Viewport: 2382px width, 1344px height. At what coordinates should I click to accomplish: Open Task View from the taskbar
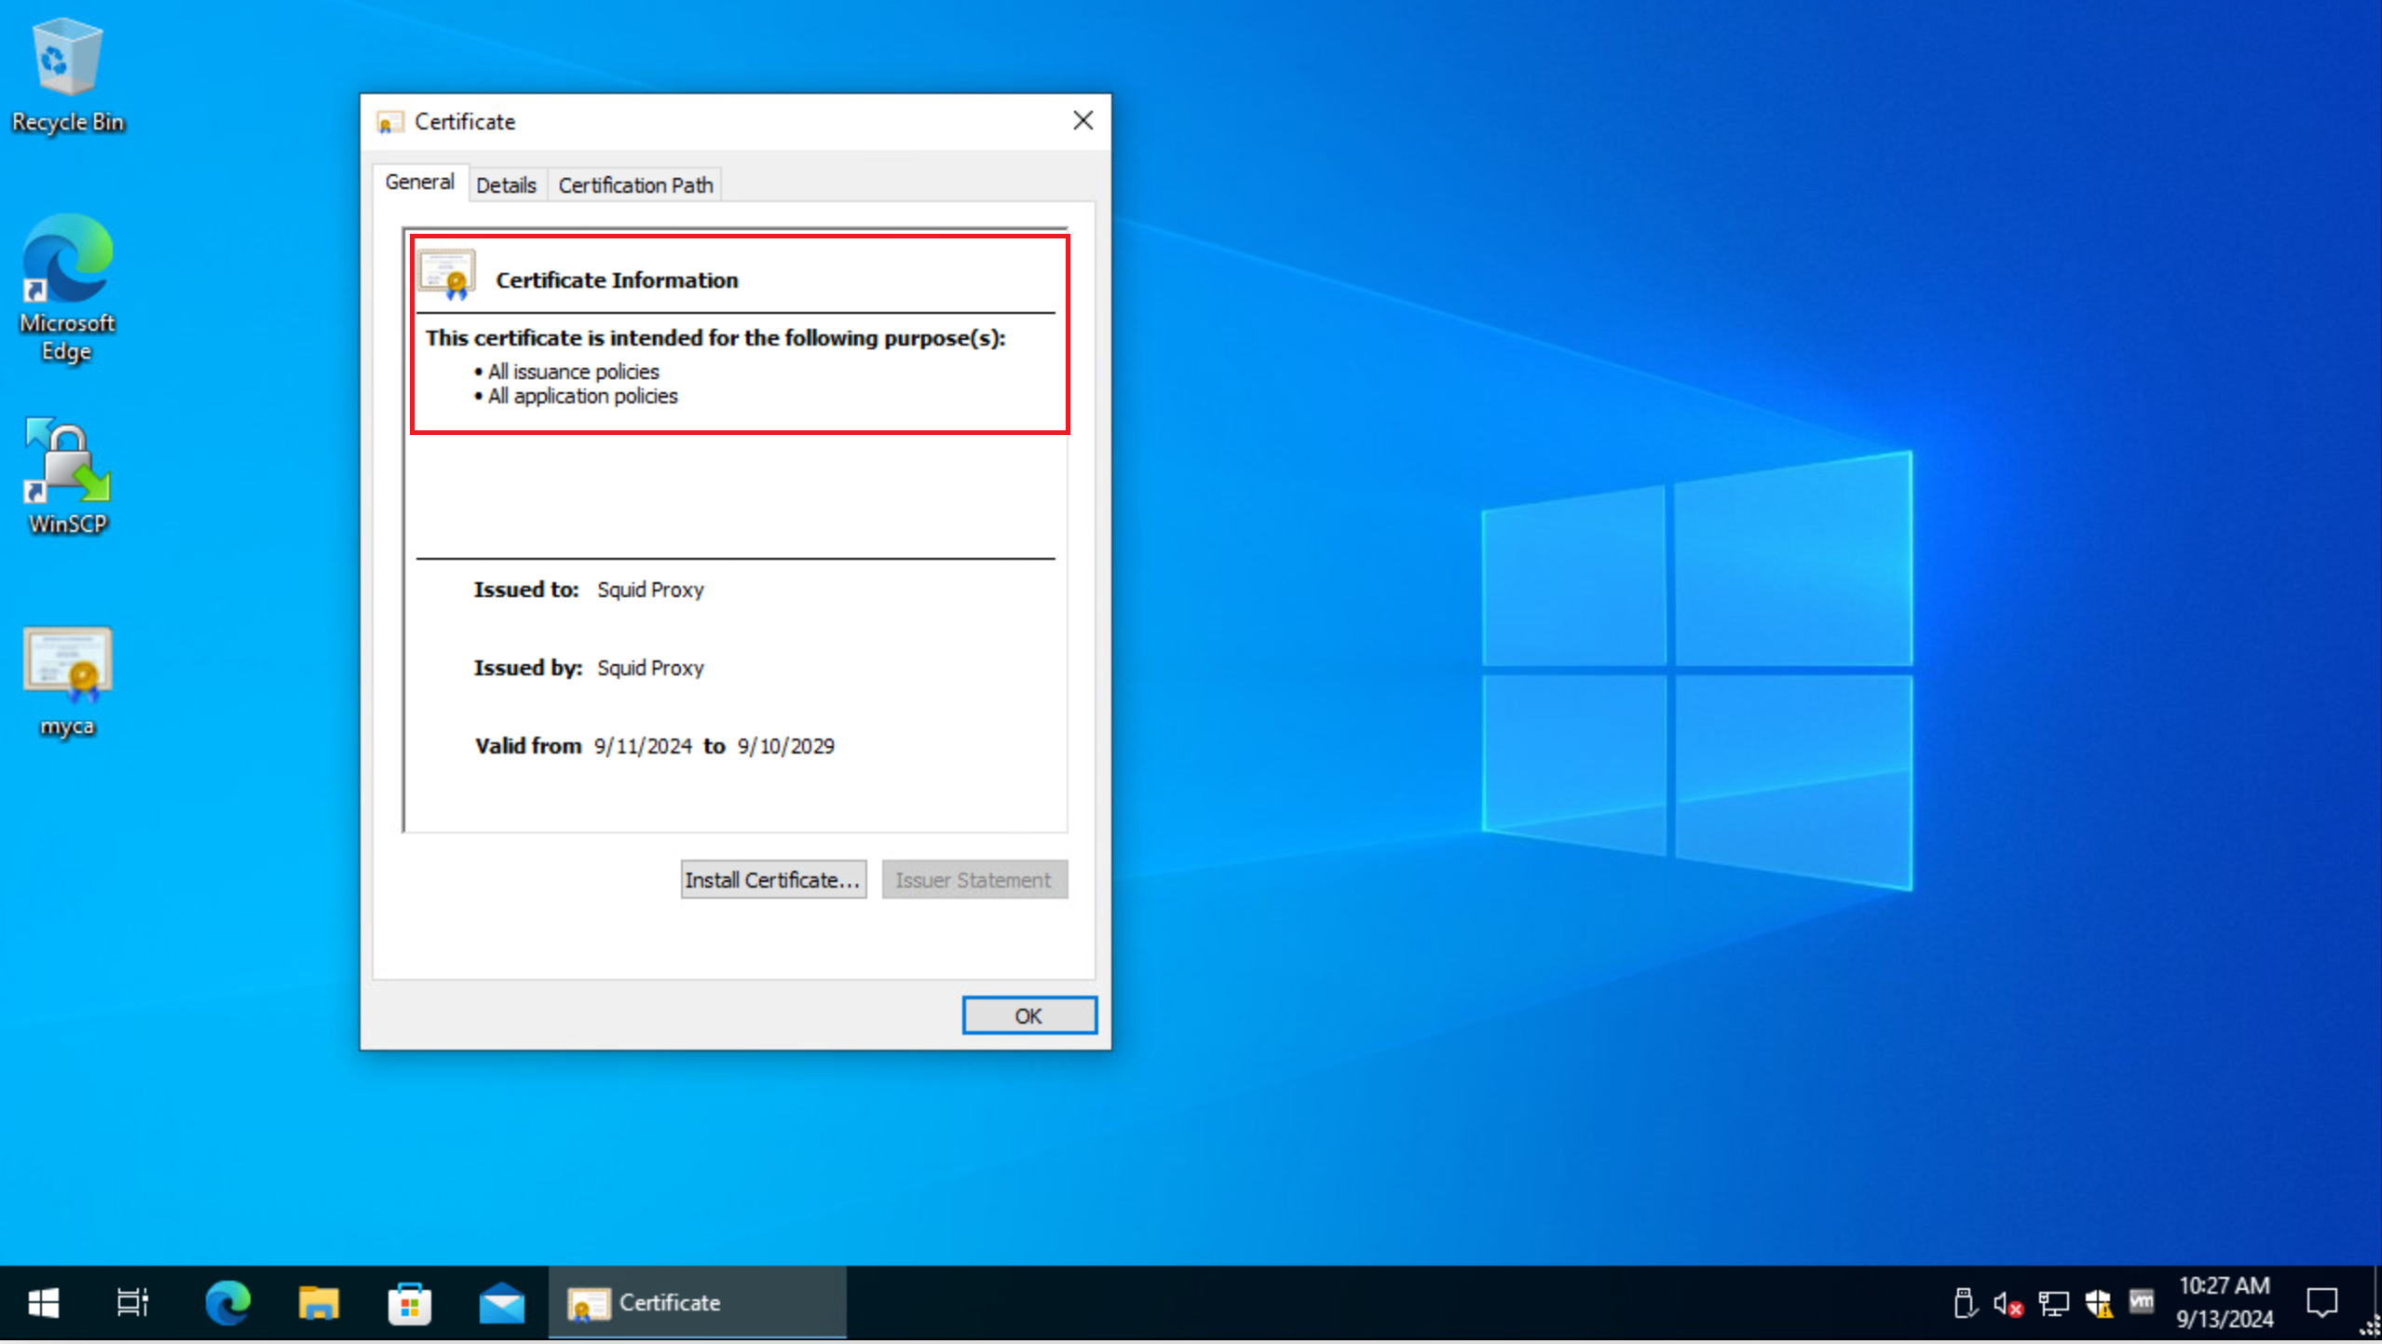(x=132, y=1302)
